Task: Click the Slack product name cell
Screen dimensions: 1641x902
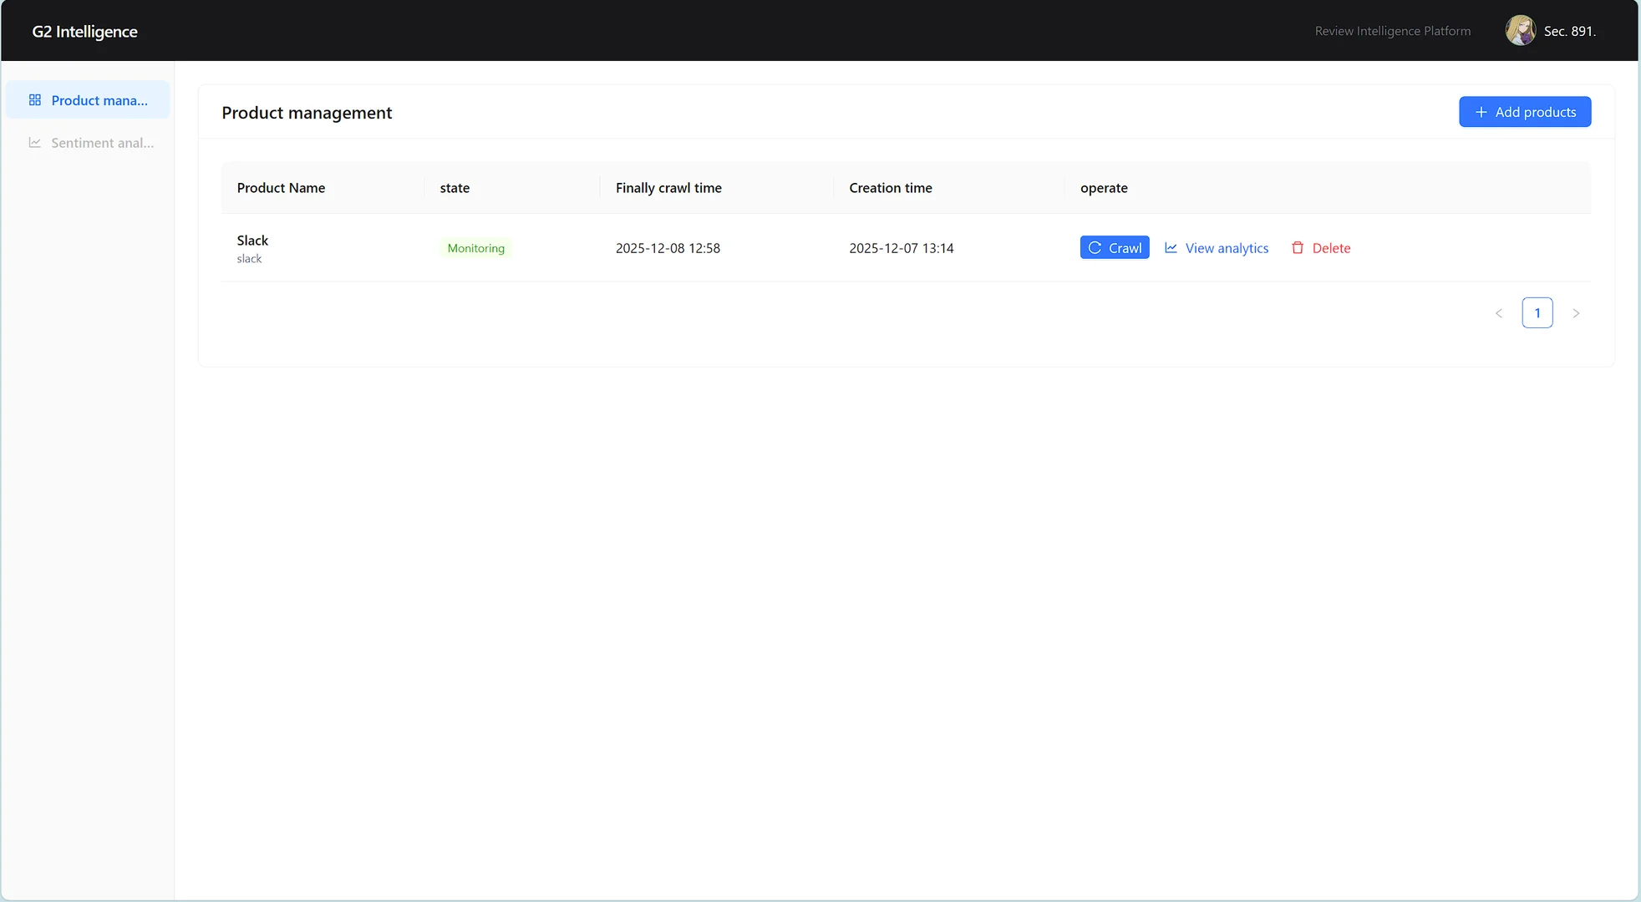Action: [x=252, y=241]
